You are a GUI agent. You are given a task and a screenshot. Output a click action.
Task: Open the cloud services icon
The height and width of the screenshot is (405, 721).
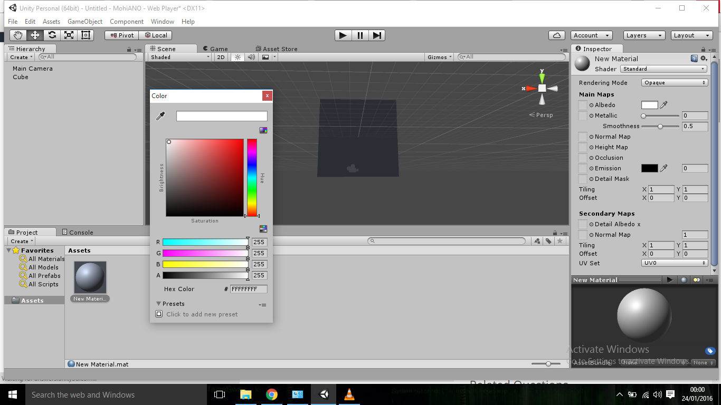557,35
